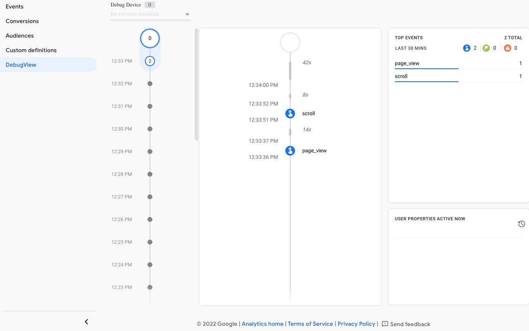529x331 pixels.
Task: Click the LAST 30 MINS label
Action: click(x=411, y=48)
